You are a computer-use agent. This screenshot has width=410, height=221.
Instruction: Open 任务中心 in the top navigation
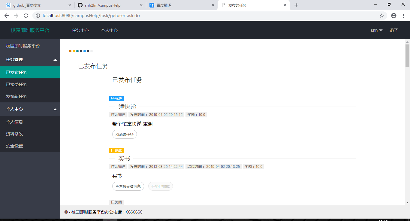pyautogui.click(x=80, y=30)
